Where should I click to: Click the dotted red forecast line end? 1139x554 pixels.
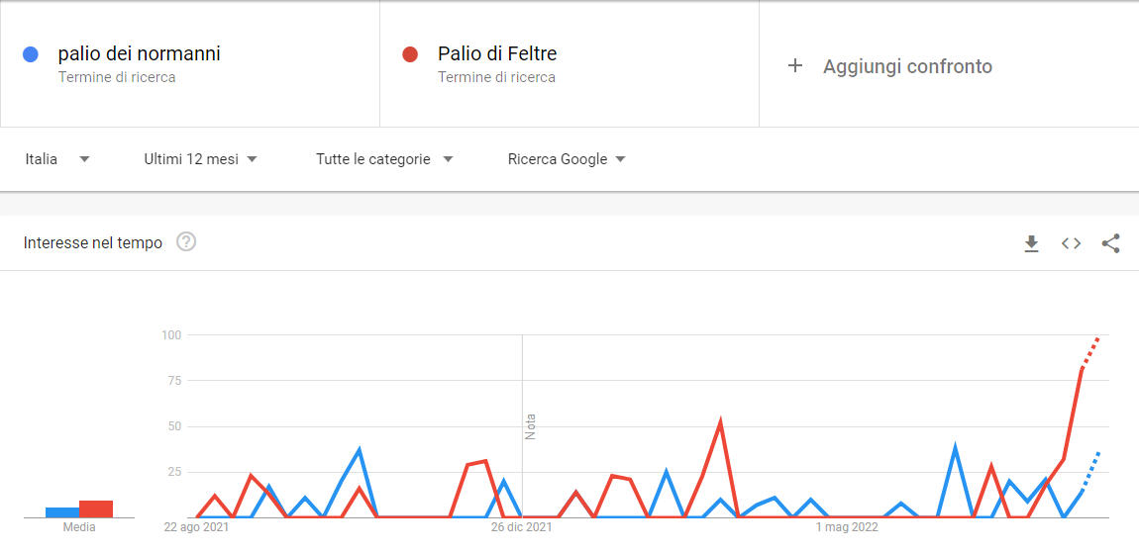[1099, 338]
